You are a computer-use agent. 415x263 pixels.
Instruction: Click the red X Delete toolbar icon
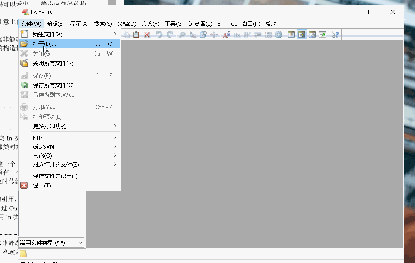tap(147, 35)
